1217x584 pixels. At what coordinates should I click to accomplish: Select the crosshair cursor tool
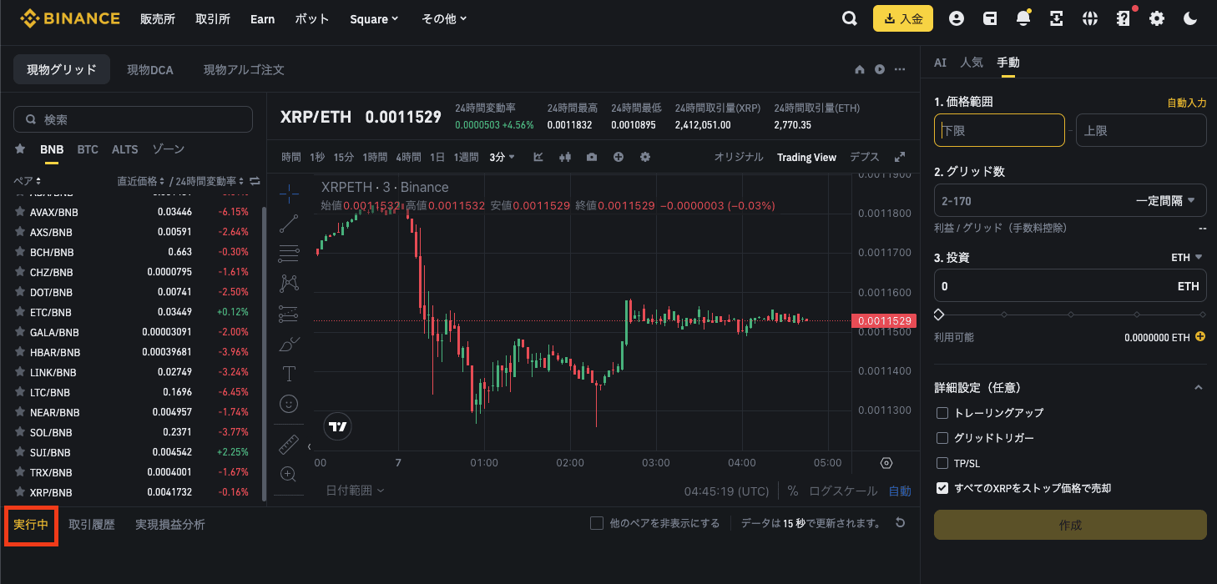click(289, 194)
